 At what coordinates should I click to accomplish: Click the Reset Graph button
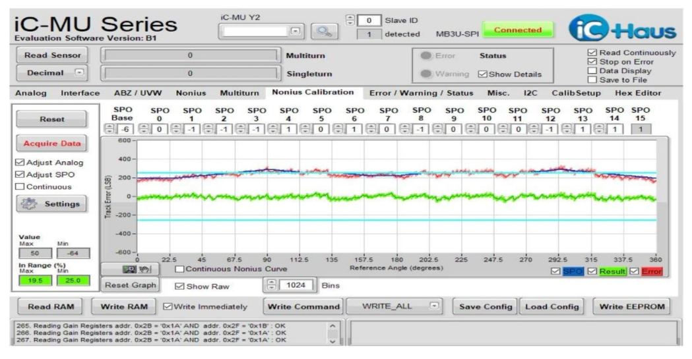point(130,285)
